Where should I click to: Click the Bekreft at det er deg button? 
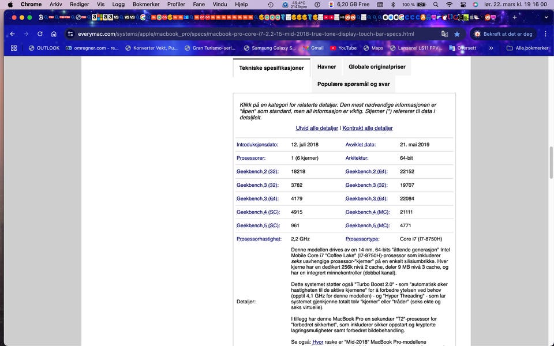503,34
